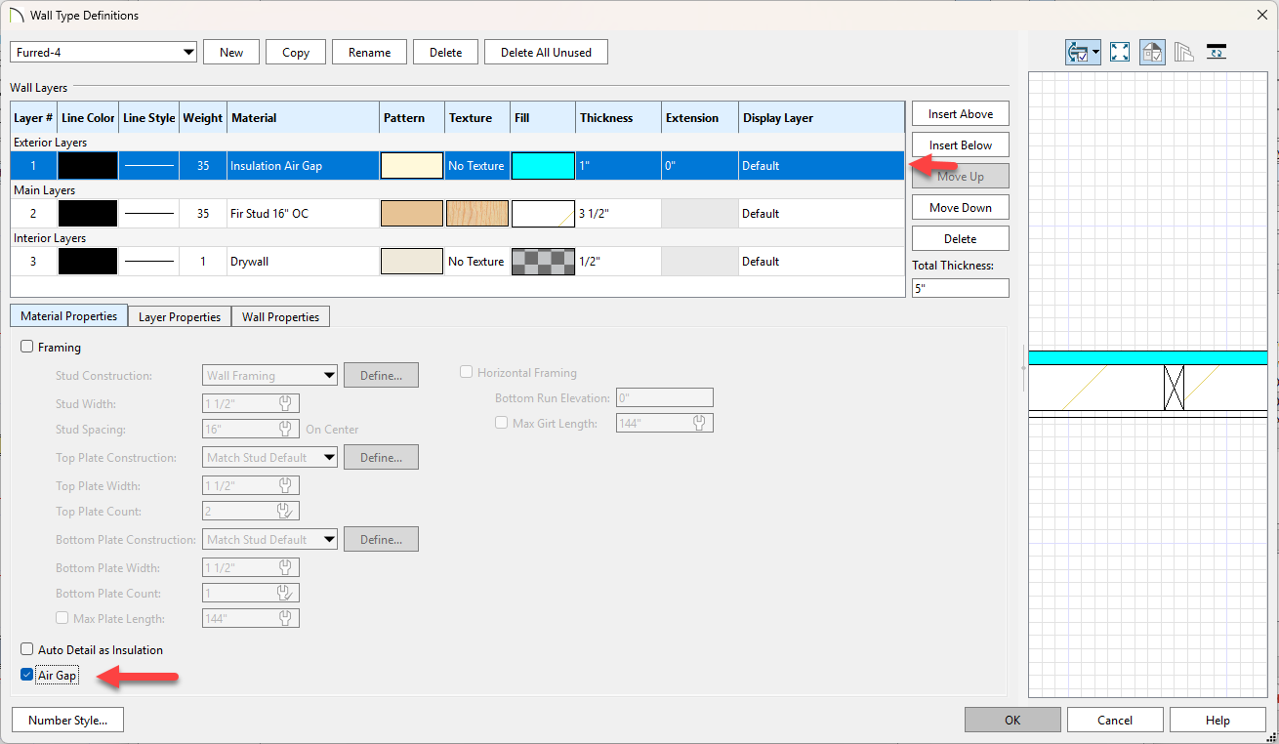Click the 3 1/2" thickness cell
This screenshot has width=1279, height=744.
coord(618,213)
